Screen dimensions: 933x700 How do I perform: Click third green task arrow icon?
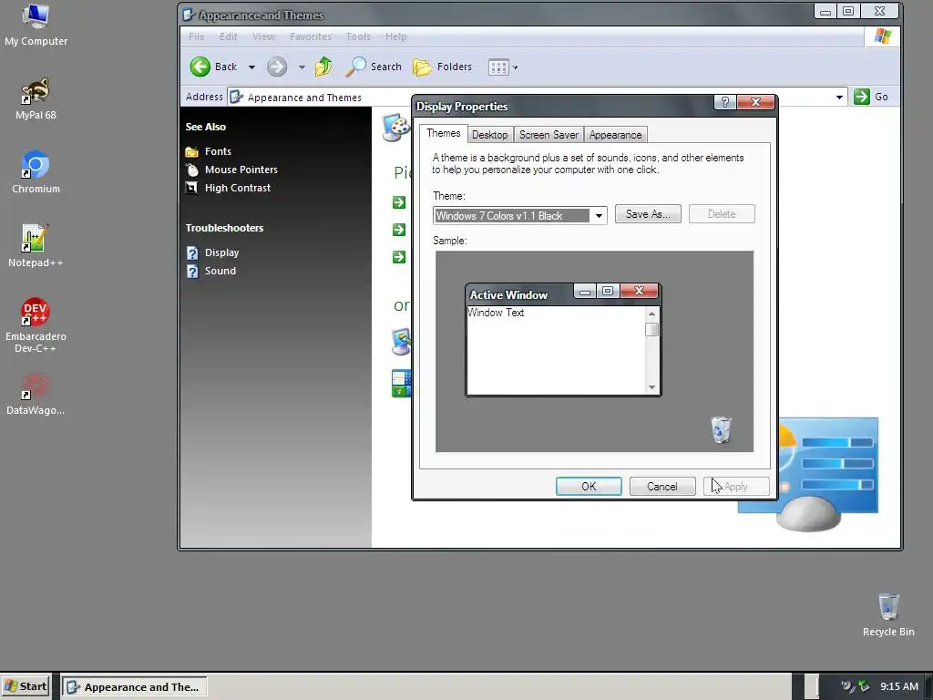(x=399, y=257)
